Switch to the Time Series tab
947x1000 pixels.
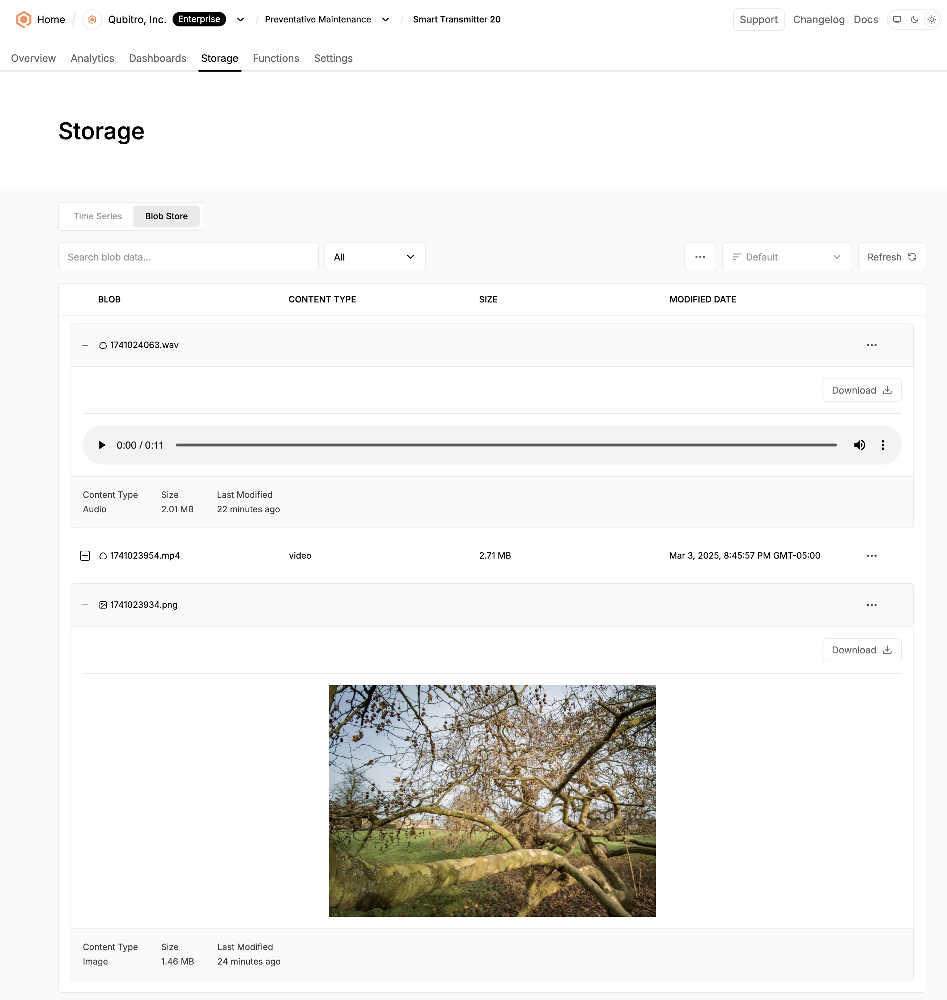pyautogui.click(x=97, y=216)
